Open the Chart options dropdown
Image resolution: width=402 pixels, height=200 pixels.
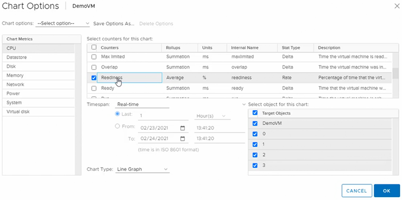(63, 23)
